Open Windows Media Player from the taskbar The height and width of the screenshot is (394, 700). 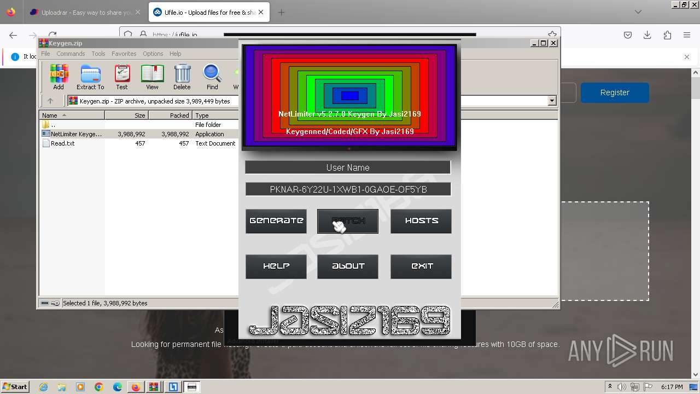[x=80, y=387]
